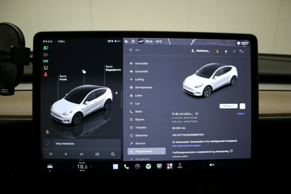Tap the yellow tire pressure warning icon
This screenshot has height=194, width=291.
click(46, 68)
